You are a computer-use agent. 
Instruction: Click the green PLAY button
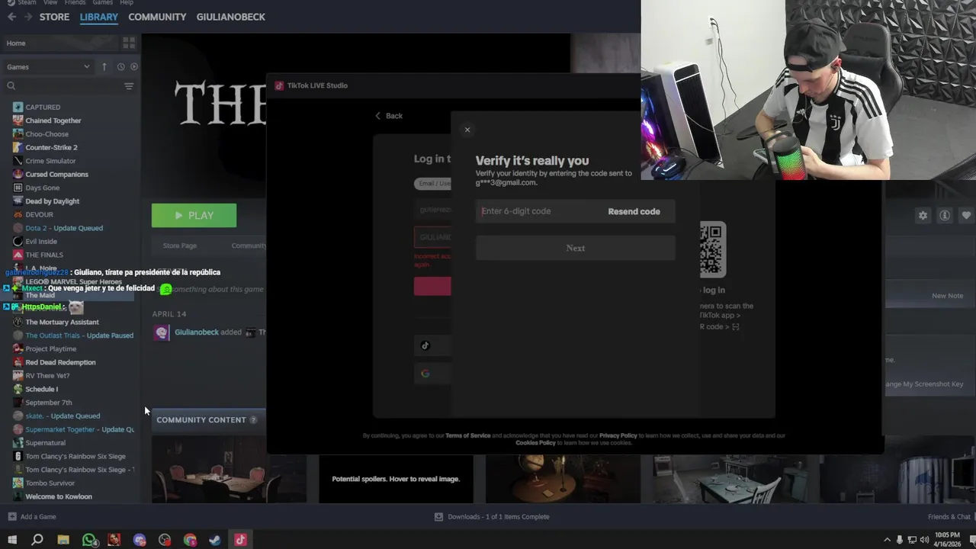194,216
